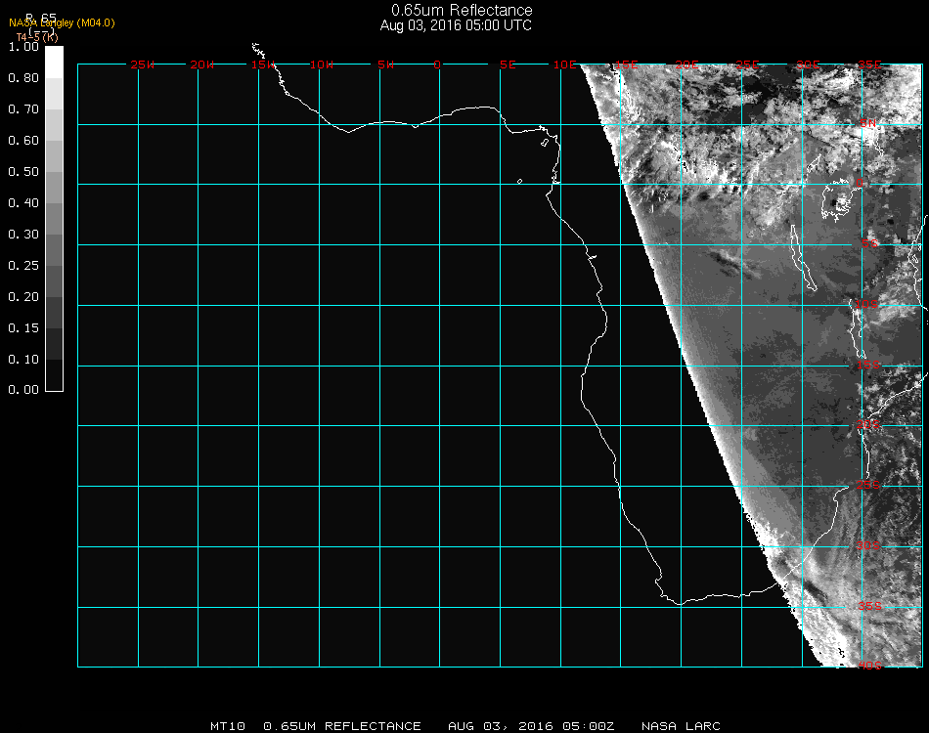This screenshot has height=733, width=929.
Task: Click the 25W longitude label
Action: click(x=142, y=65)
